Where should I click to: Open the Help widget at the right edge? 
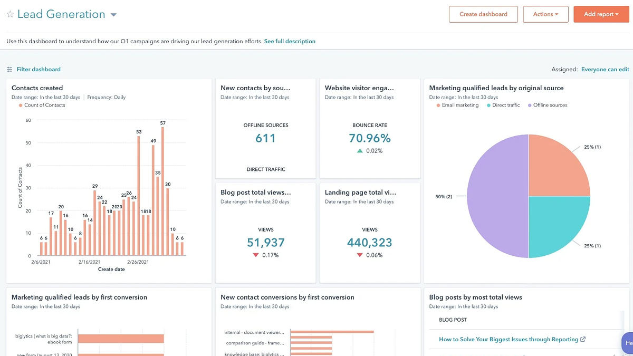coord(627,343)
